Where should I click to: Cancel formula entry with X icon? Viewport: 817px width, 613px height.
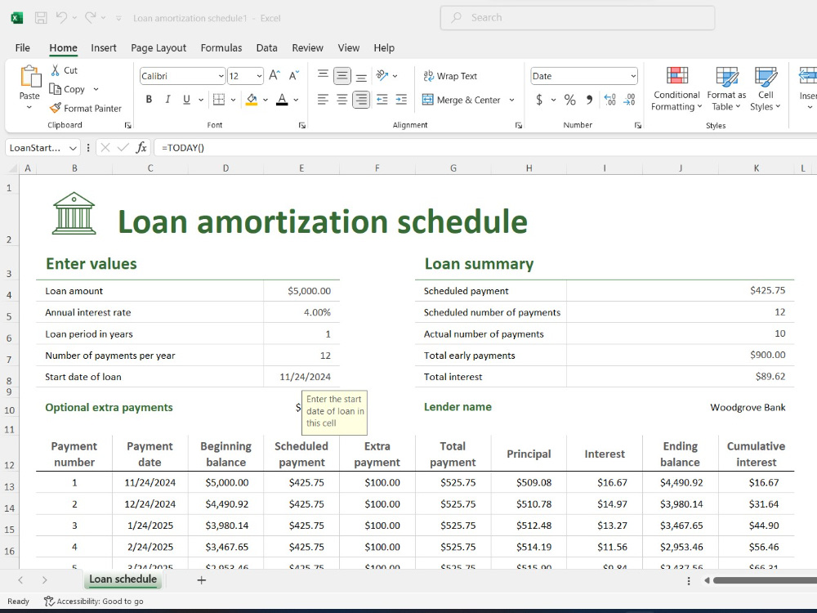(x=105, y=147)
